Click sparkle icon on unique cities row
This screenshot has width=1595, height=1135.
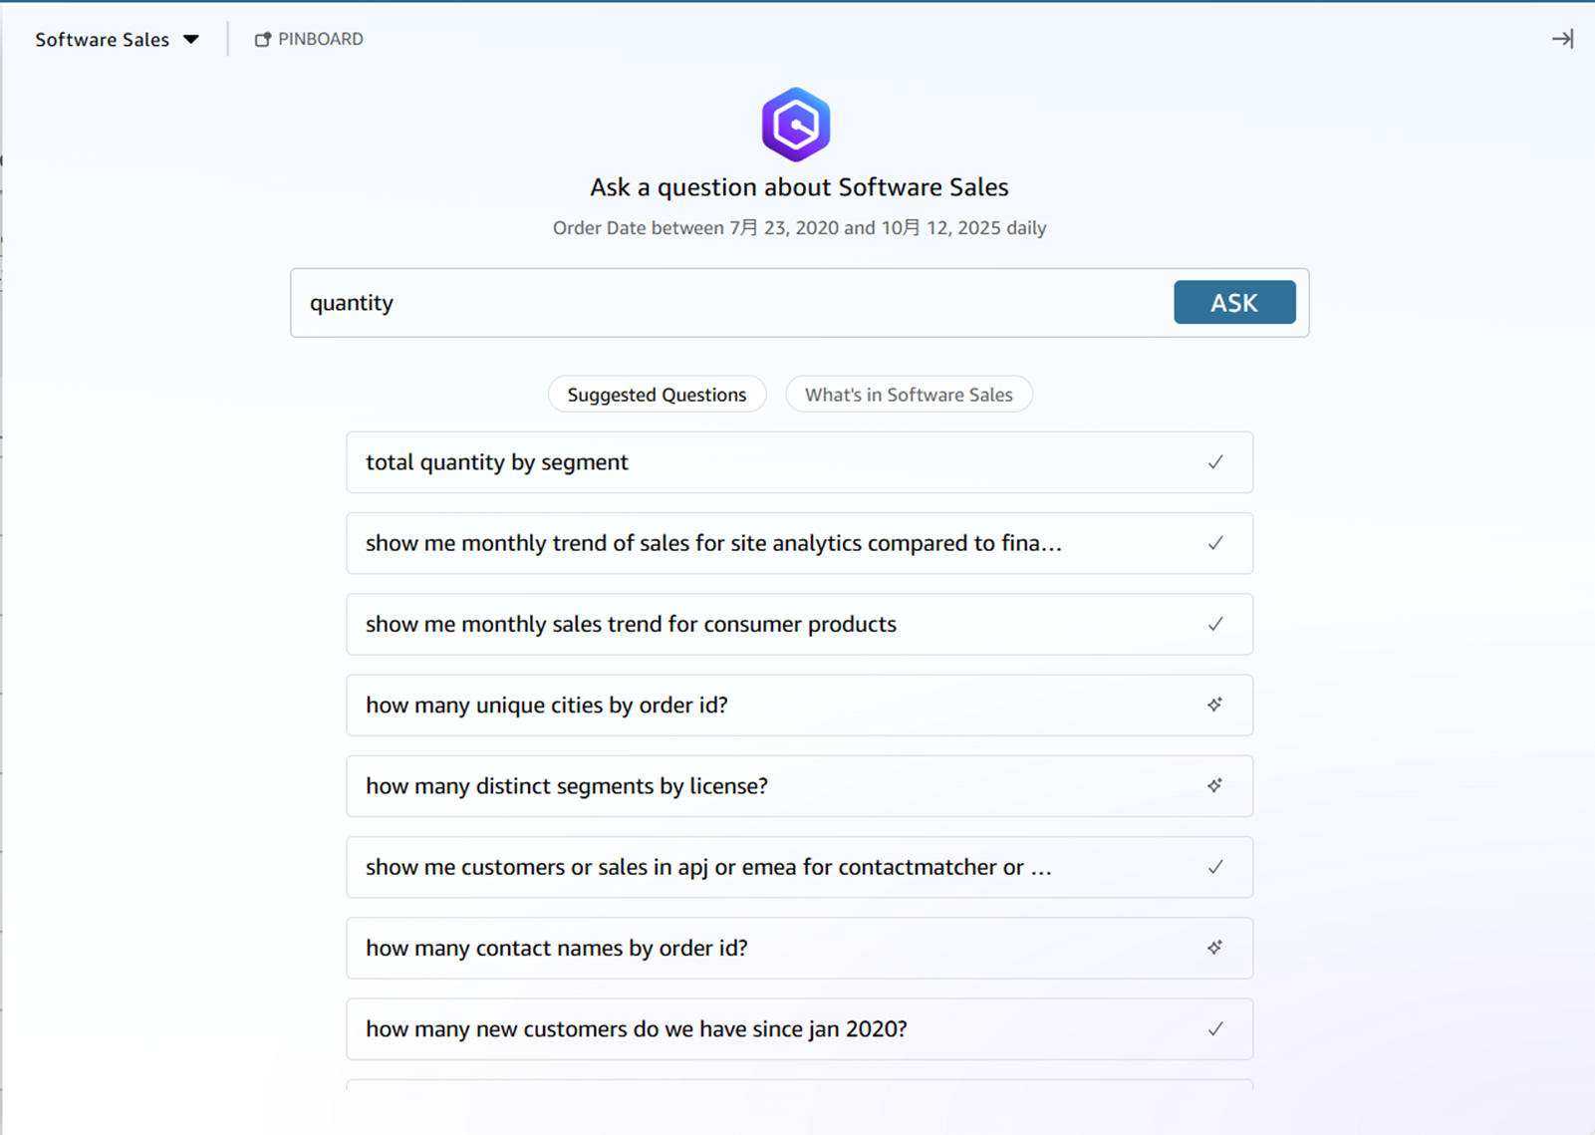click(x=1215, y=705)
